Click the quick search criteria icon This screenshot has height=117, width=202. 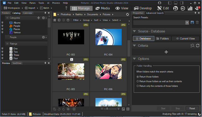pyautogui.click(x=192, y=46)
